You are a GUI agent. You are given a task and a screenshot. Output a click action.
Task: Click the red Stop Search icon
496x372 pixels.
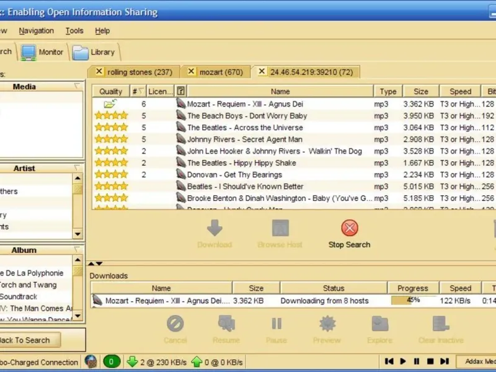point(350,228)
